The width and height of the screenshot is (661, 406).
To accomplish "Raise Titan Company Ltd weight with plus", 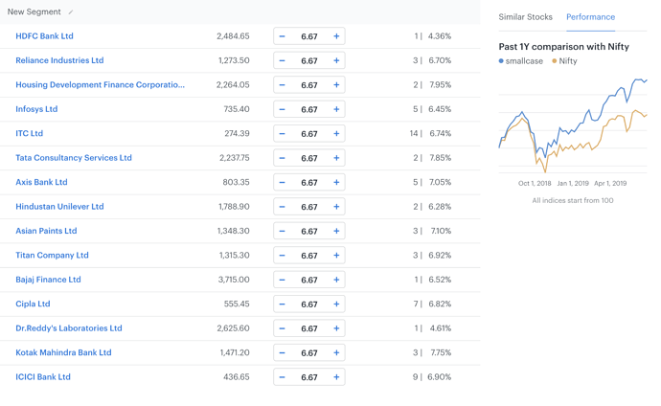I will pyautogui.click(x=336, y=256).
